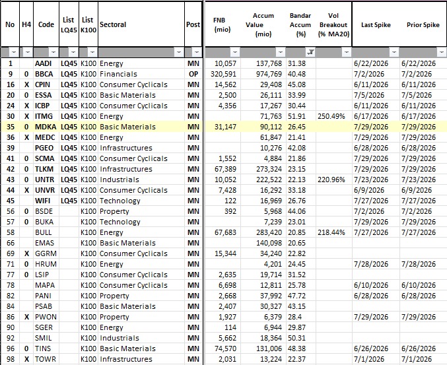Open the List LQ45 filter dropdown
Viewport: 447px width, 365px height.
click(73, 52)
